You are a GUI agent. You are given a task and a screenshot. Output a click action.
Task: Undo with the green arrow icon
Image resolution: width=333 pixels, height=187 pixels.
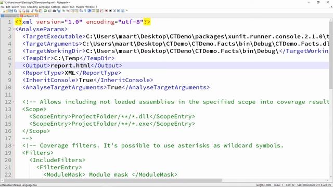pos(45,10)
